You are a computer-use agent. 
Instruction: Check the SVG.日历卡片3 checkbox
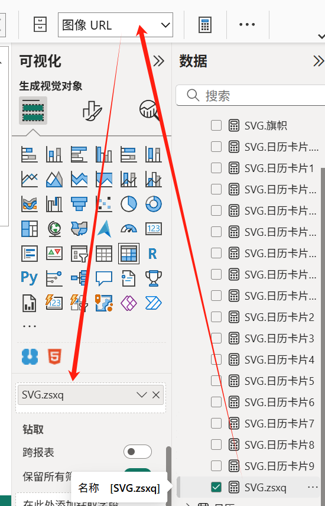point(216,338)
